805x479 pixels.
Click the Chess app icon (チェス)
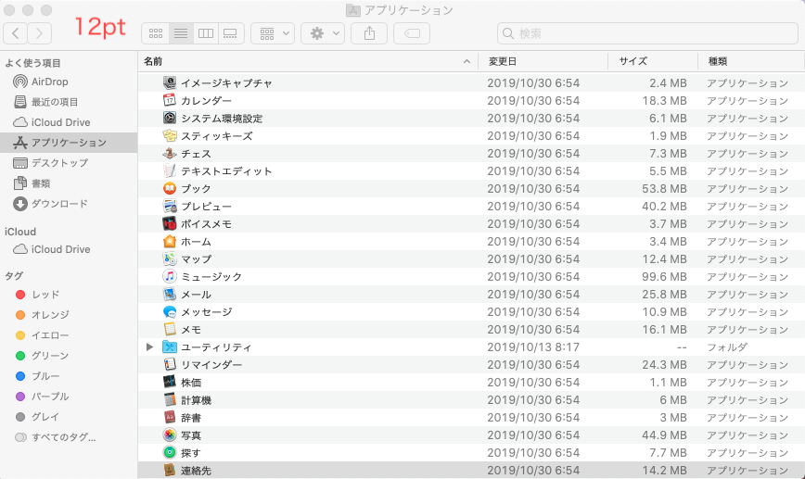coord(170,154)
